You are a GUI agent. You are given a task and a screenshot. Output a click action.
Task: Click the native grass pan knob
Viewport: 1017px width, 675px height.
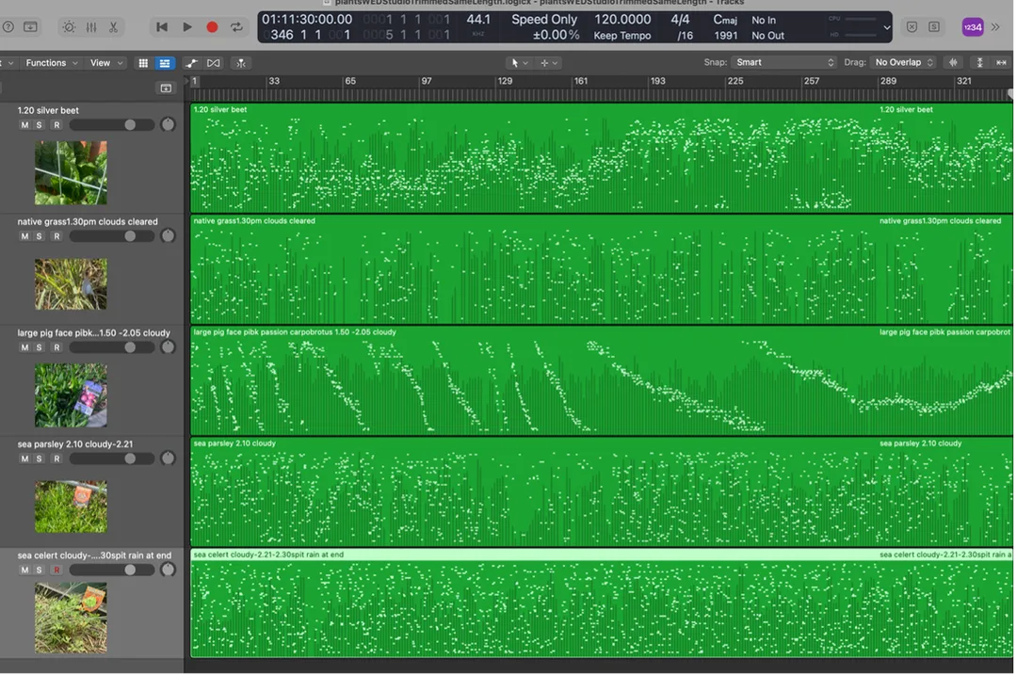[168, 236]
